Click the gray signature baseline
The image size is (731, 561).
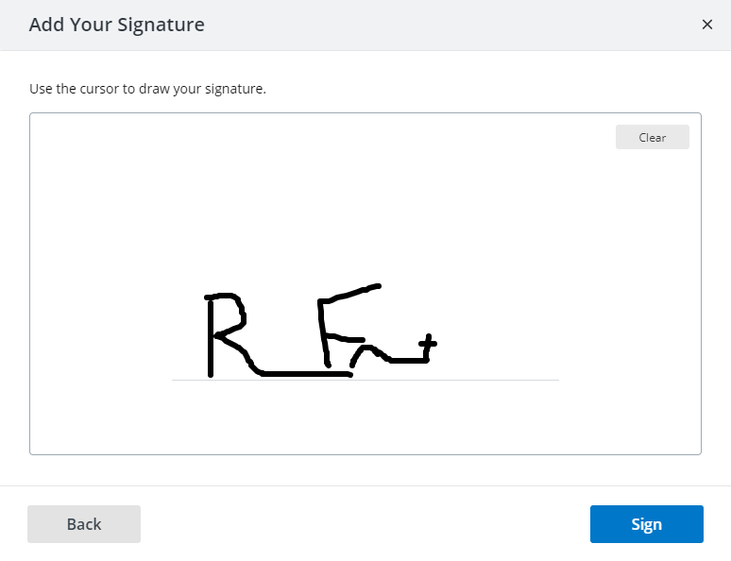pyautogui.click(x=472, y=380)
